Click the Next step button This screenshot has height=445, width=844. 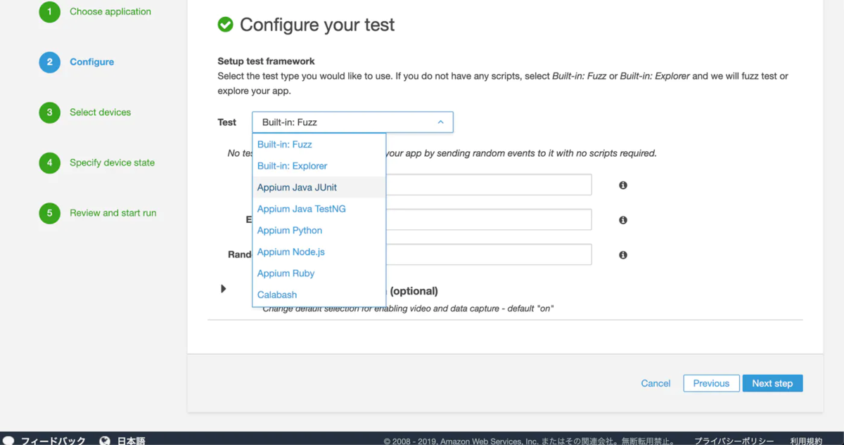coord(772,383)
